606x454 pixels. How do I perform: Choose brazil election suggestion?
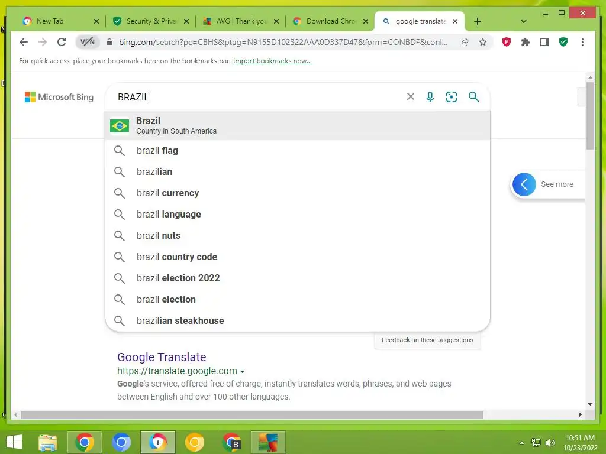point(298,299)
